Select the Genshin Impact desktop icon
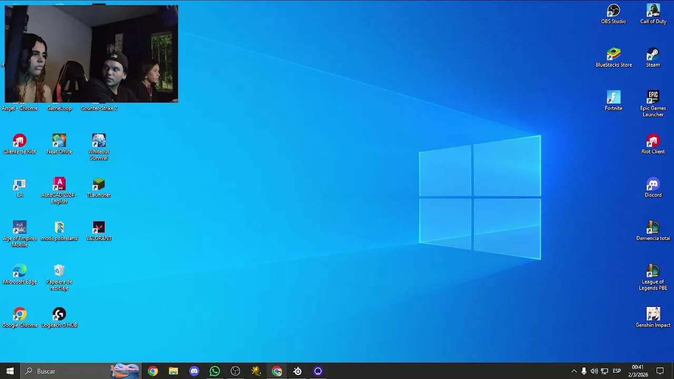Screen dimensions: 674x379 653,317
